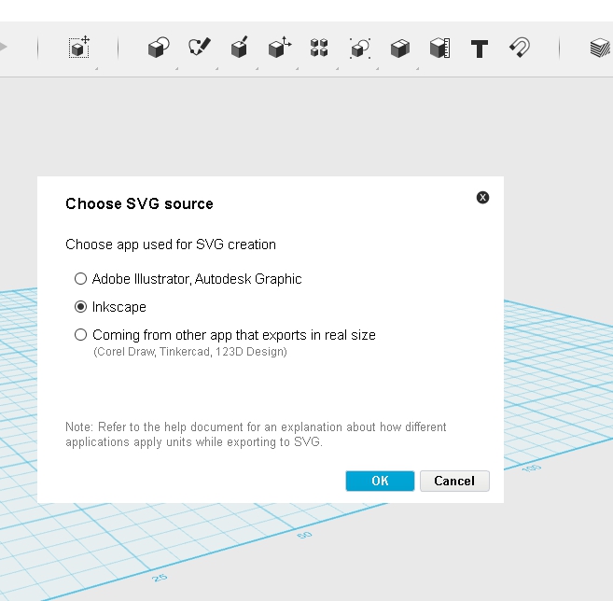Select the Text tool
Screen dimensions: 613x601
tap(480, 49)
